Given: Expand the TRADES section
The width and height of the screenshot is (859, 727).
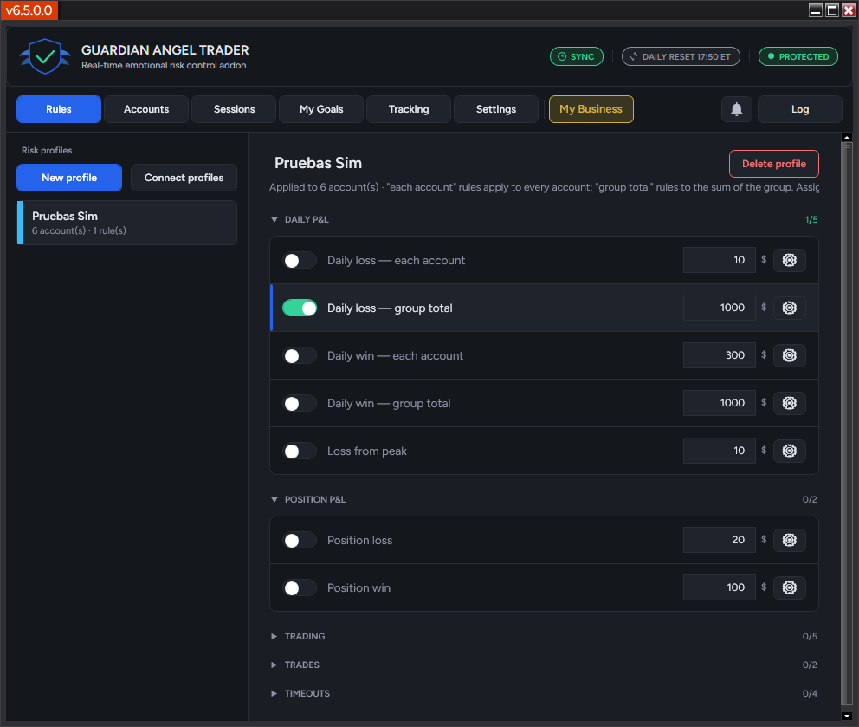Looking at the screenshot, I should pos(274,665).
